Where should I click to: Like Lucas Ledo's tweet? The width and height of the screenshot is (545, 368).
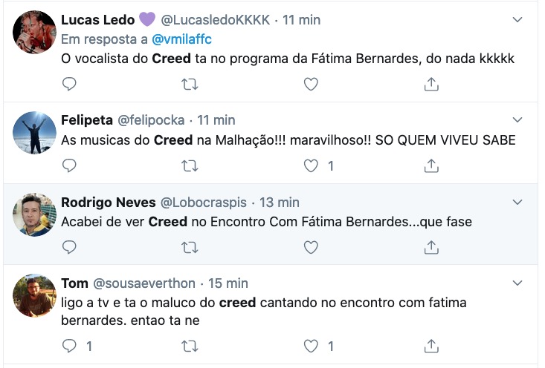click(x=311, y=85)
